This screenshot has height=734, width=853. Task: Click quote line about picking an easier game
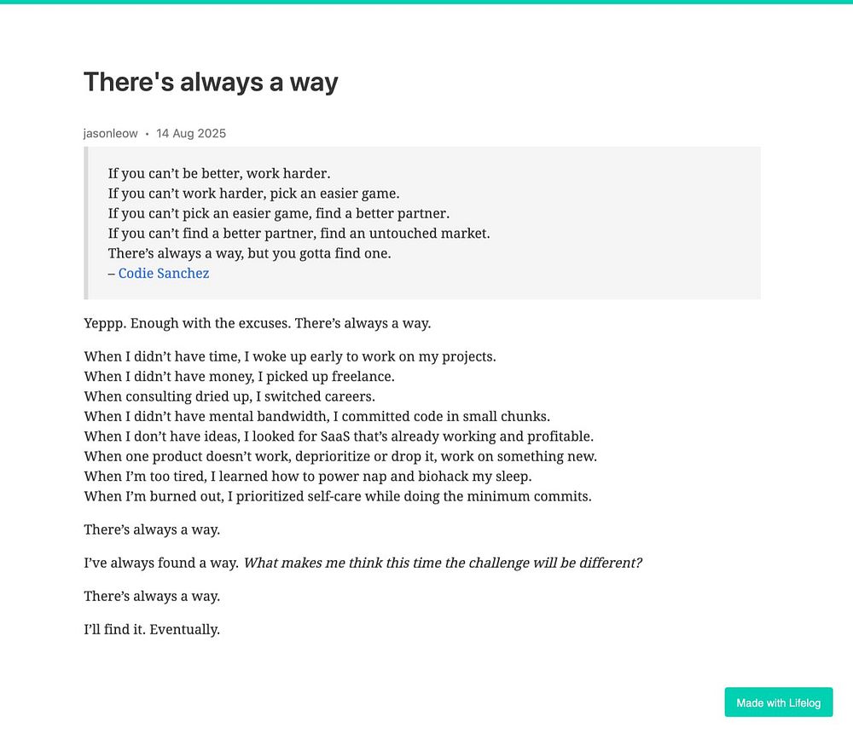[253, 193]
